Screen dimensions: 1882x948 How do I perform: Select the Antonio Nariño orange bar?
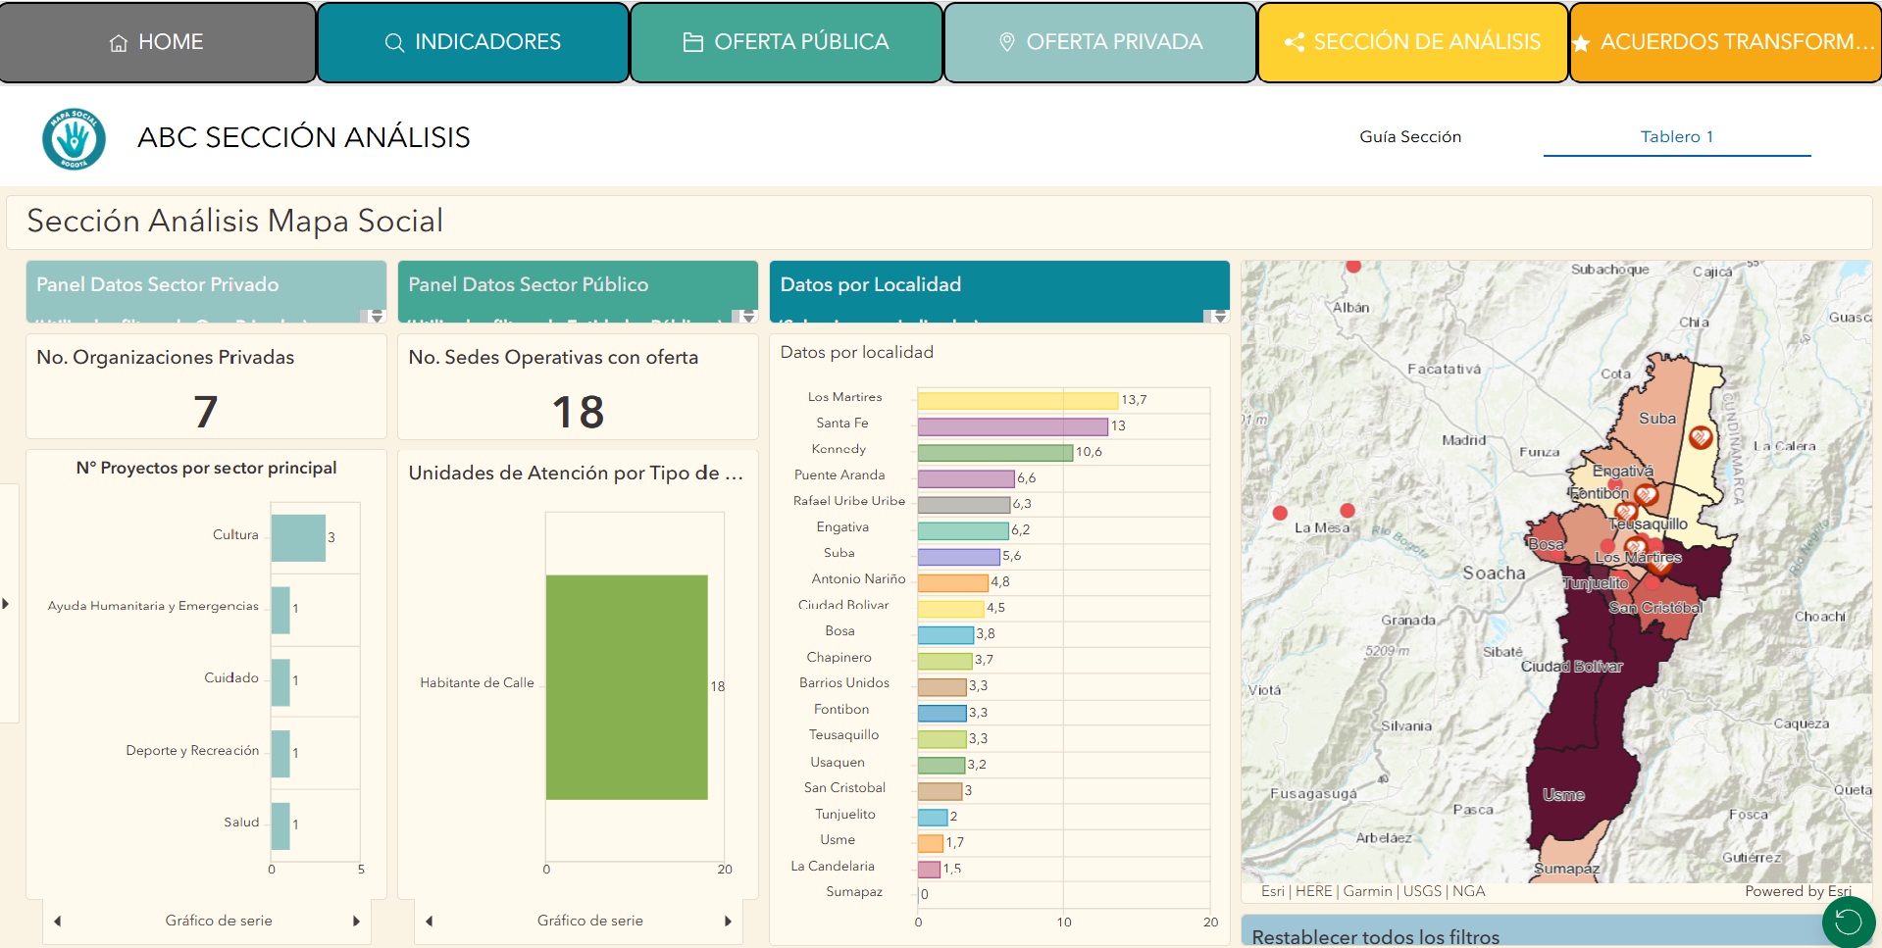(953, 582)
